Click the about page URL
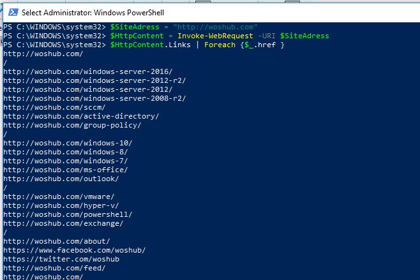Viewport: 420px width, 280px height. pyautogui.click(x=57, y=241)
